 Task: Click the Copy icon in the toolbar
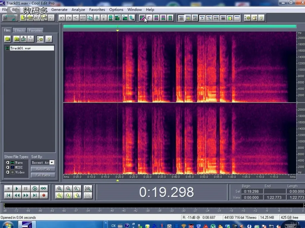pos(90,18)
